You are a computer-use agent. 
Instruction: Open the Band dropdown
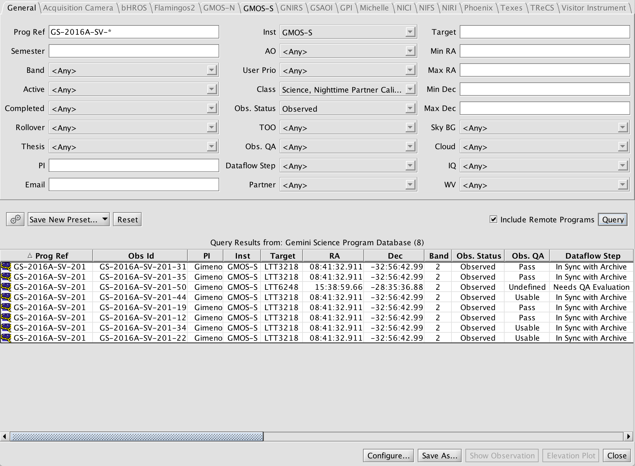[134, 70]
